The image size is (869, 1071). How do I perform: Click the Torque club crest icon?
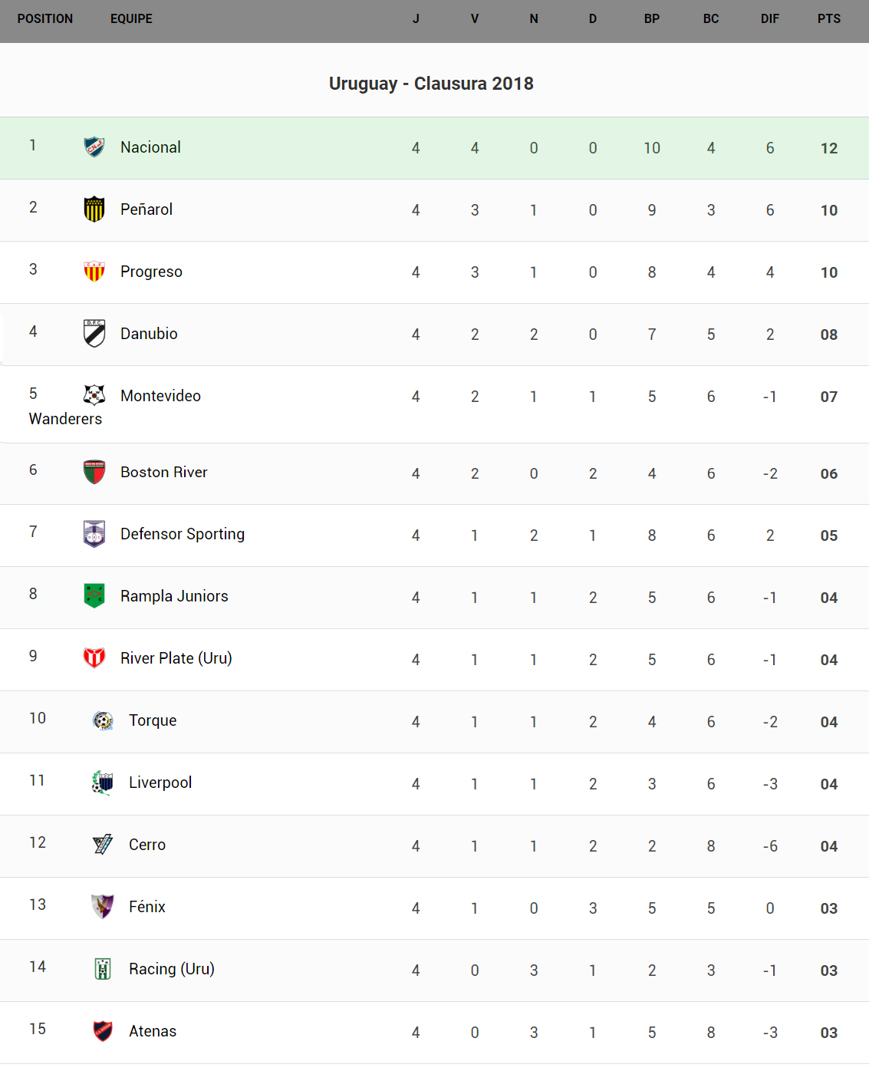pyautogui.click(x=103, y=720)
